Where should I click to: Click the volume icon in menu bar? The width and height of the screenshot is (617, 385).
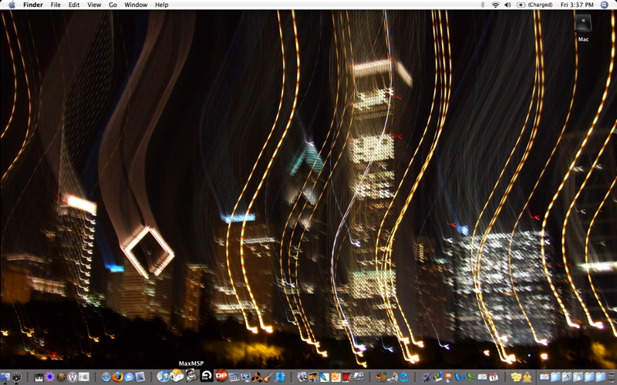507,5
